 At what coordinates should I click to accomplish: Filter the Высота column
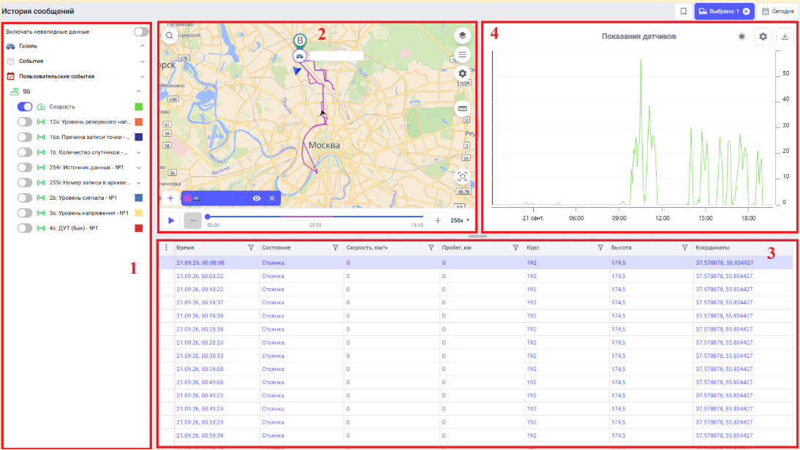pyautogui.click(x=684, y=248)
